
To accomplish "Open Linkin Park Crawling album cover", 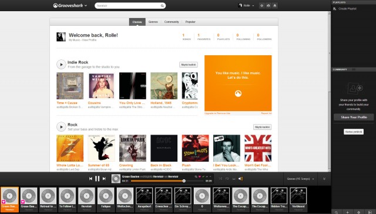I will pyautogui.click(x=133, y=148).
